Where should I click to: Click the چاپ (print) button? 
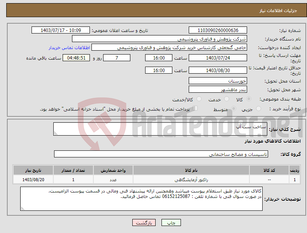coord(171,222)
